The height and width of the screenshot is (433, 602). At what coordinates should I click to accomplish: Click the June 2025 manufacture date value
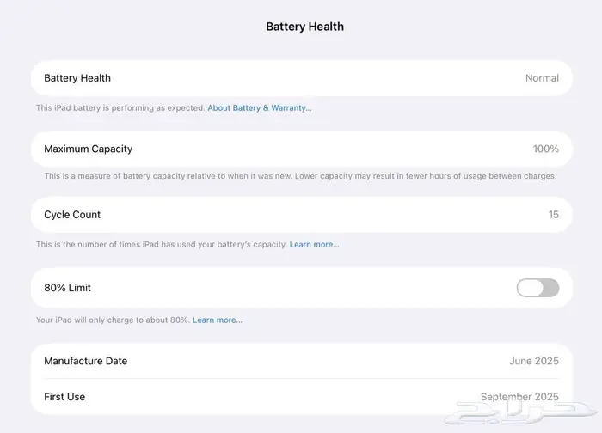tap(533, 361)
